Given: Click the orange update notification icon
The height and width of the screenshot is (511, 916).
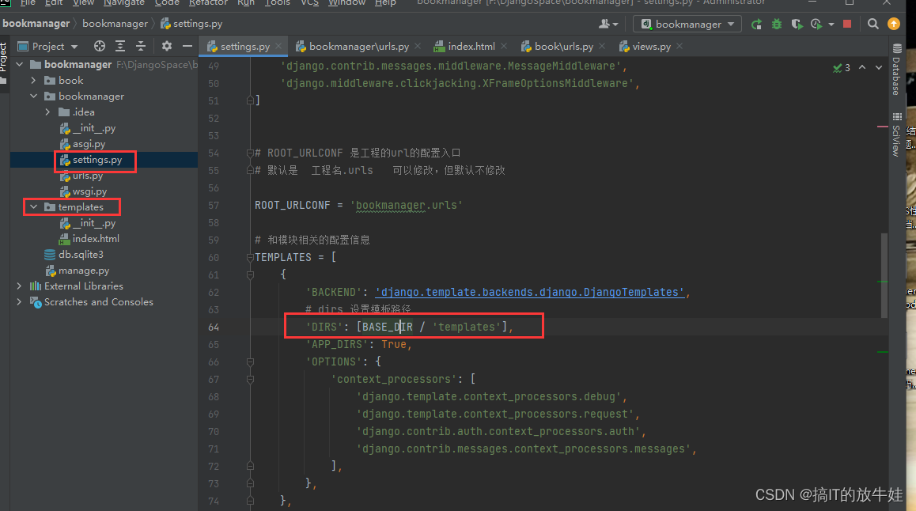Looking at the screenshot, I should [x=894, y=24].
